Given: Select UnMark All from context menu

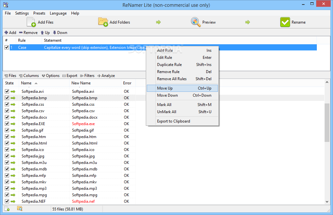Looking at the screenshot, I should (182, 112).
